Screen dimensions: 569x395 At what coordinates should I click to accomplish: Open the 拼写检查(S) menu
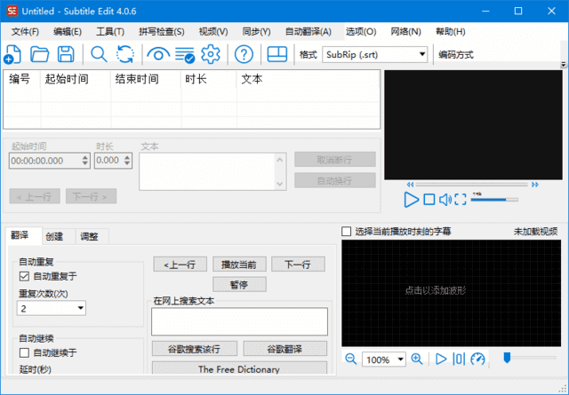point(162,32)
